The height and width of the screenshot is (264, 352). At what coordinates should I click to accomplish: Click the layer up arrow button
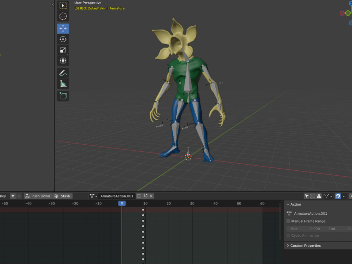point(19,196)
